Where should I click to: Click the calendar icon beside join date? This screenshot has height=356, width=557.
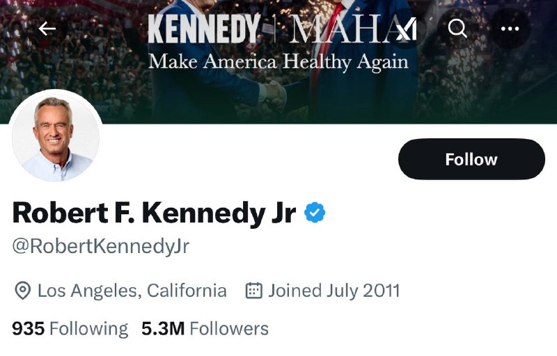253,291
